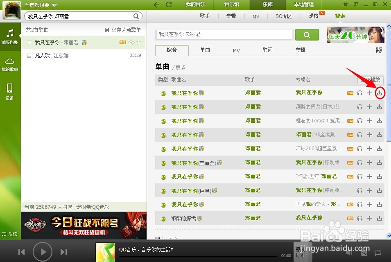Toggle the heart favorite on 我只在乎你 - 邓丽君
The image size is (391, 262).
pos(29,42)
